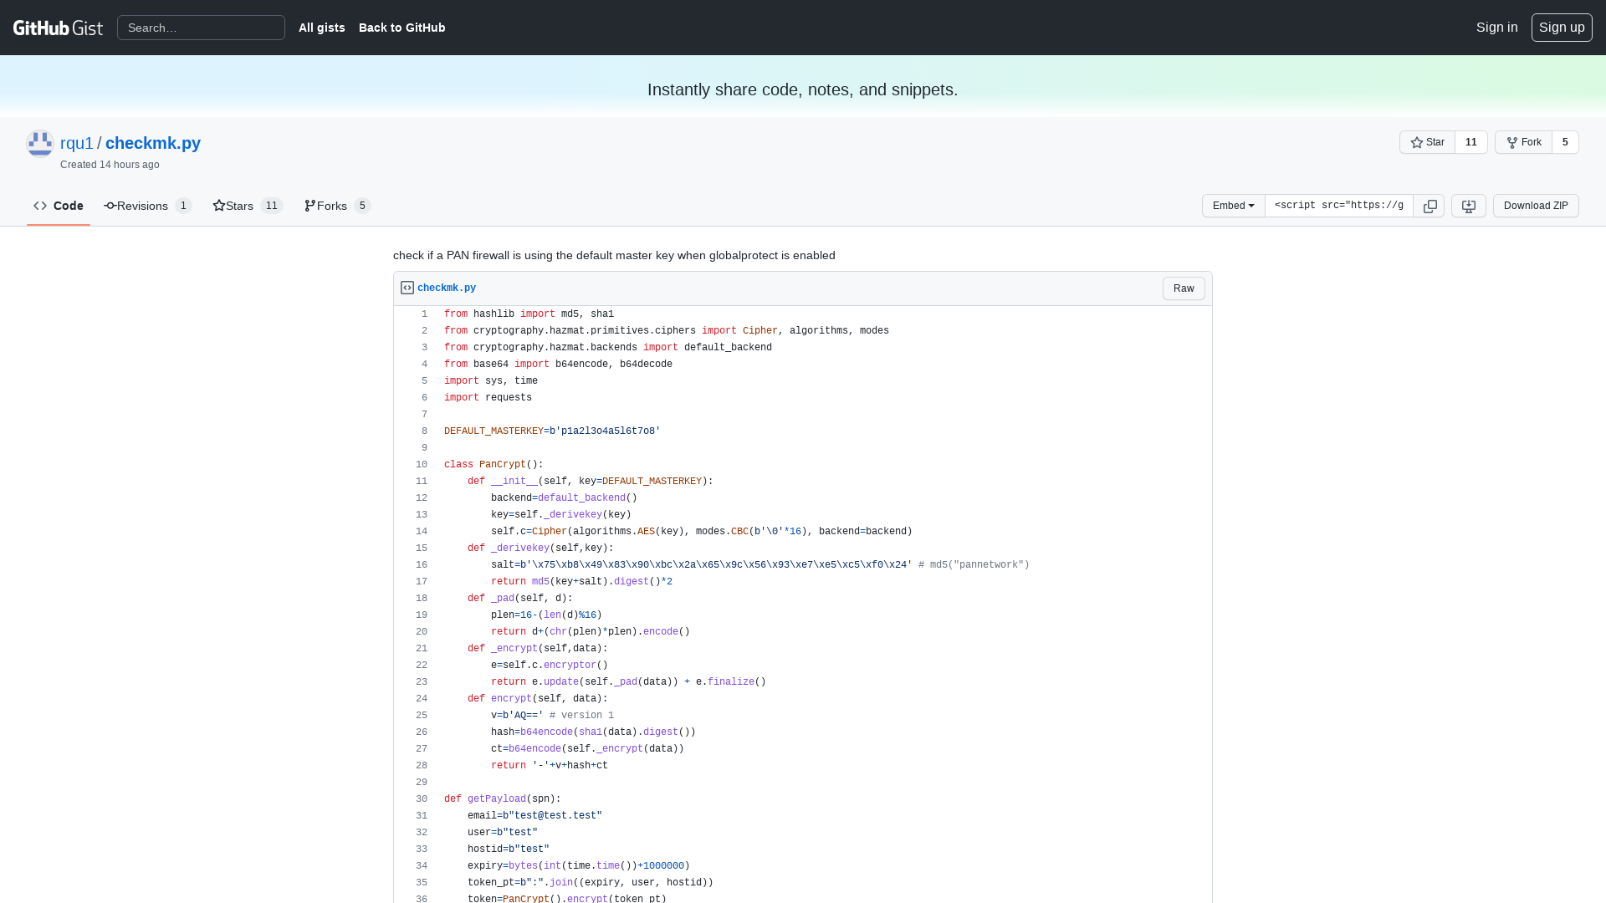The width and height of the screenshot is (1606, 903).
Task: Click the gist search field
Action: coord(201,28)
